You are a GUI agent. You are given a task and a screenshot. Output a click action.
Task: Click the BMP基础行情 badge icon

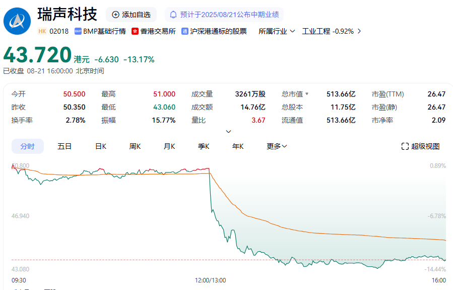[78, 31]
